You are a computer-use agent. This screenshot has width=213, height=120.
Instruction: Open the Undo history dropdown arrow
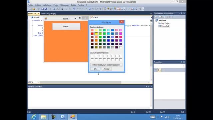77,9
